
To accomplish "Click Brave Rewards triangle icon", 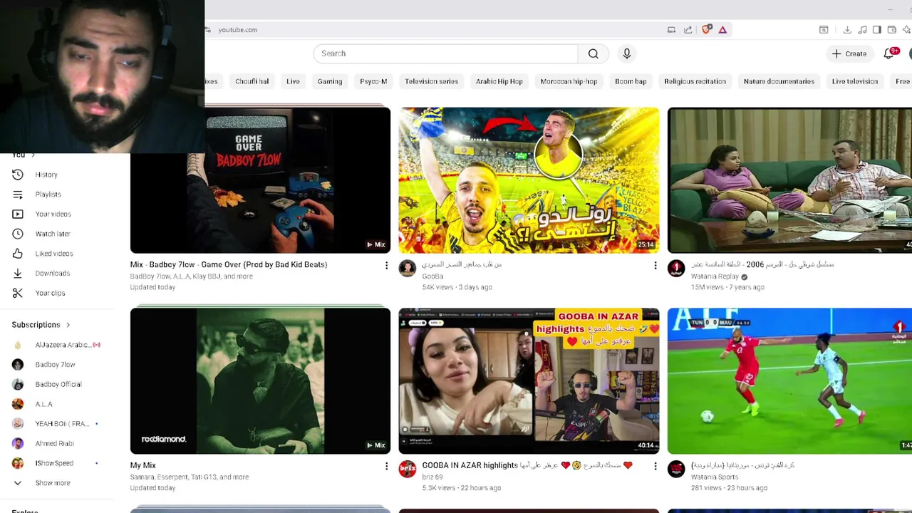I will [x=722, y=30].
